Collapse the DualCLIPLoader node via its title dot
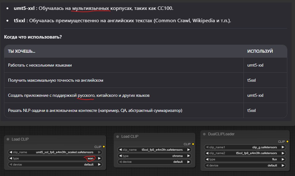The height and width of the screenshot is (176, 295). pos(205,134)
